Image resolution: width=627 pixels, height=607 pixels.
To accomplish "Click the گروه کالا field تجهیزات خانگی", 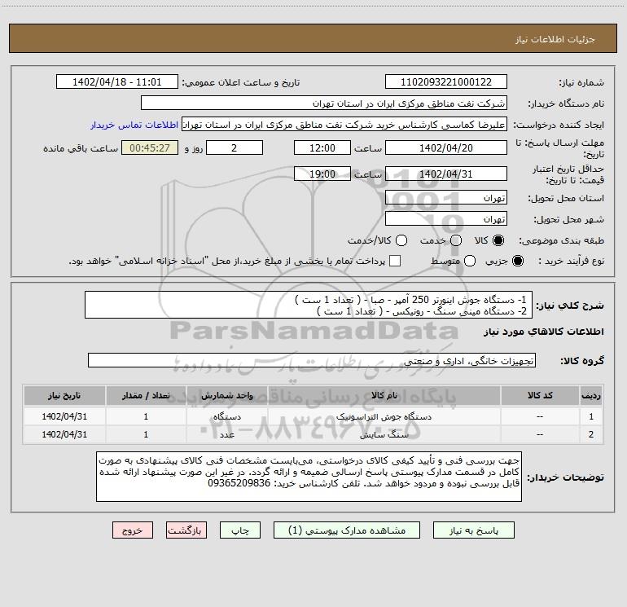I will (312, 360).
